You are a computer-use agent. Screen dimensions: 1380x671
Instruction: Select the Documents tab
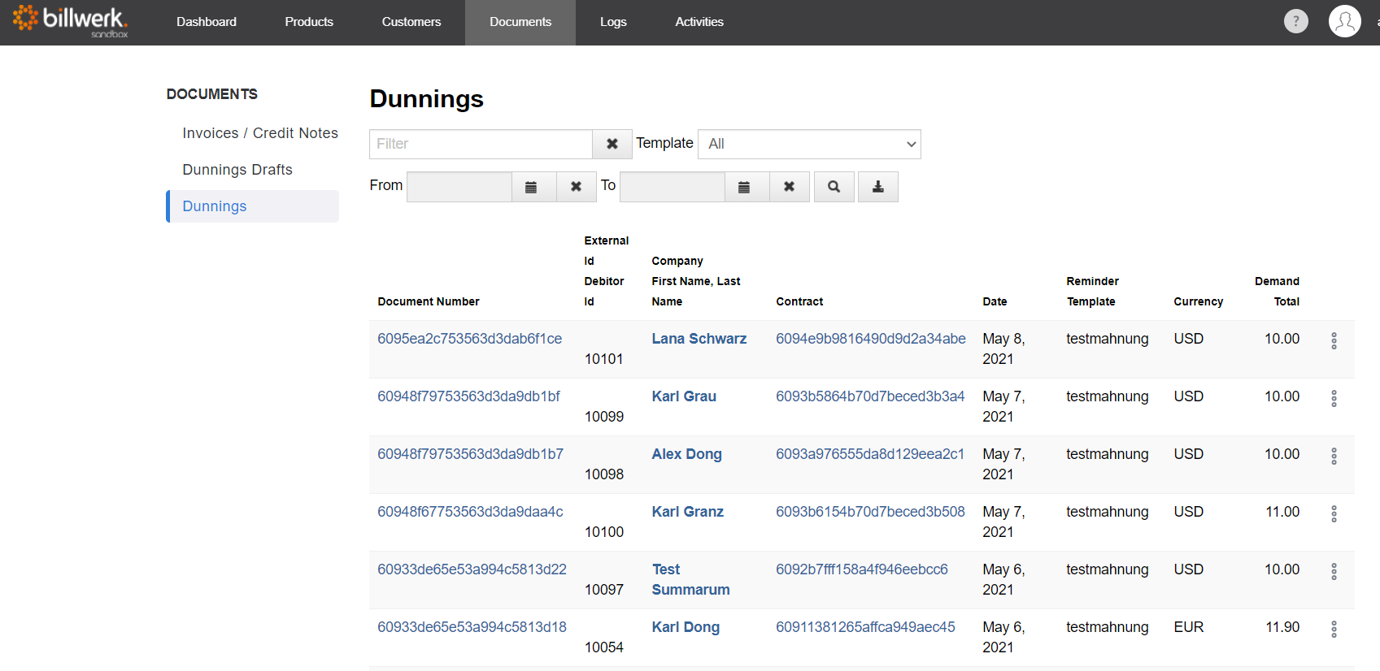pyautogui.click(x=520, y=22)
